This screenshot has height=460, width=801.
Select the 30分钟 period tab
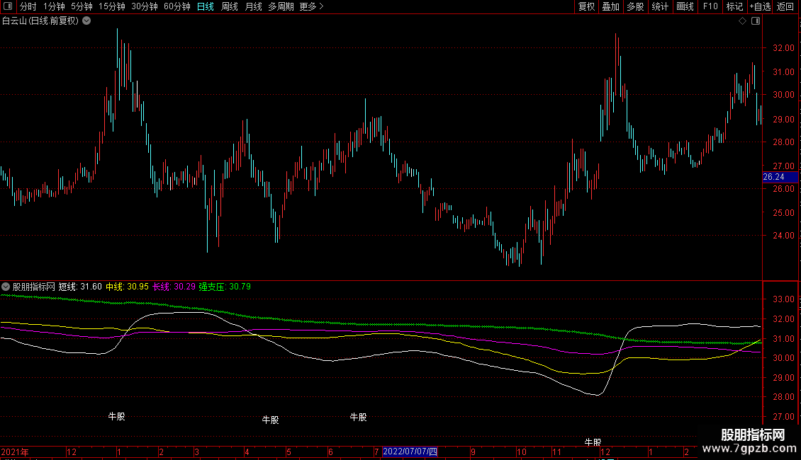point(145,6)
